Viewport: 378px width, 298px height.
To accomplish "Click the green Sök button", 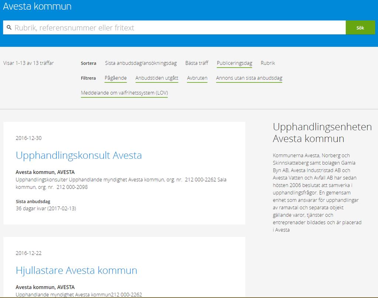I will click(360, 27).
